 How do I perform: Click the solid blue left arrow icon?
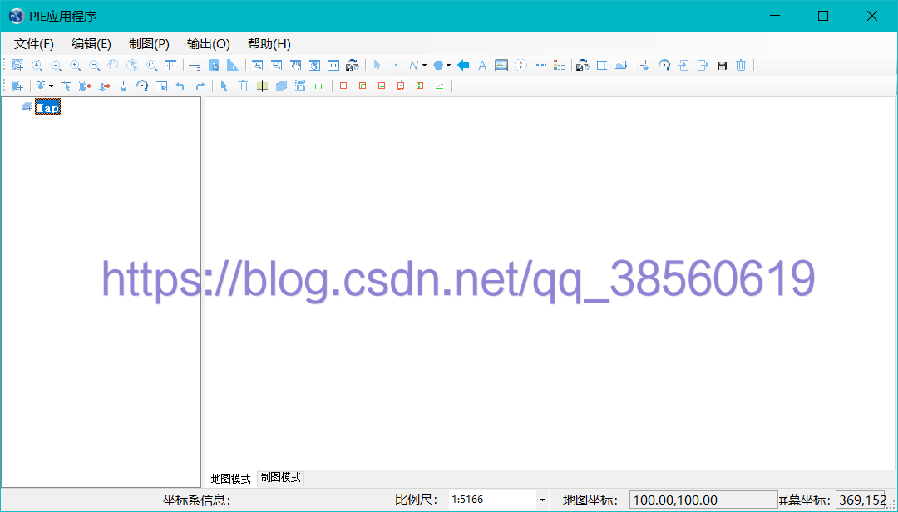(463, 66)
